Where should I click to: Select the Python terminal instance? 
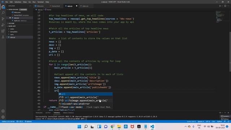point(225,119)
